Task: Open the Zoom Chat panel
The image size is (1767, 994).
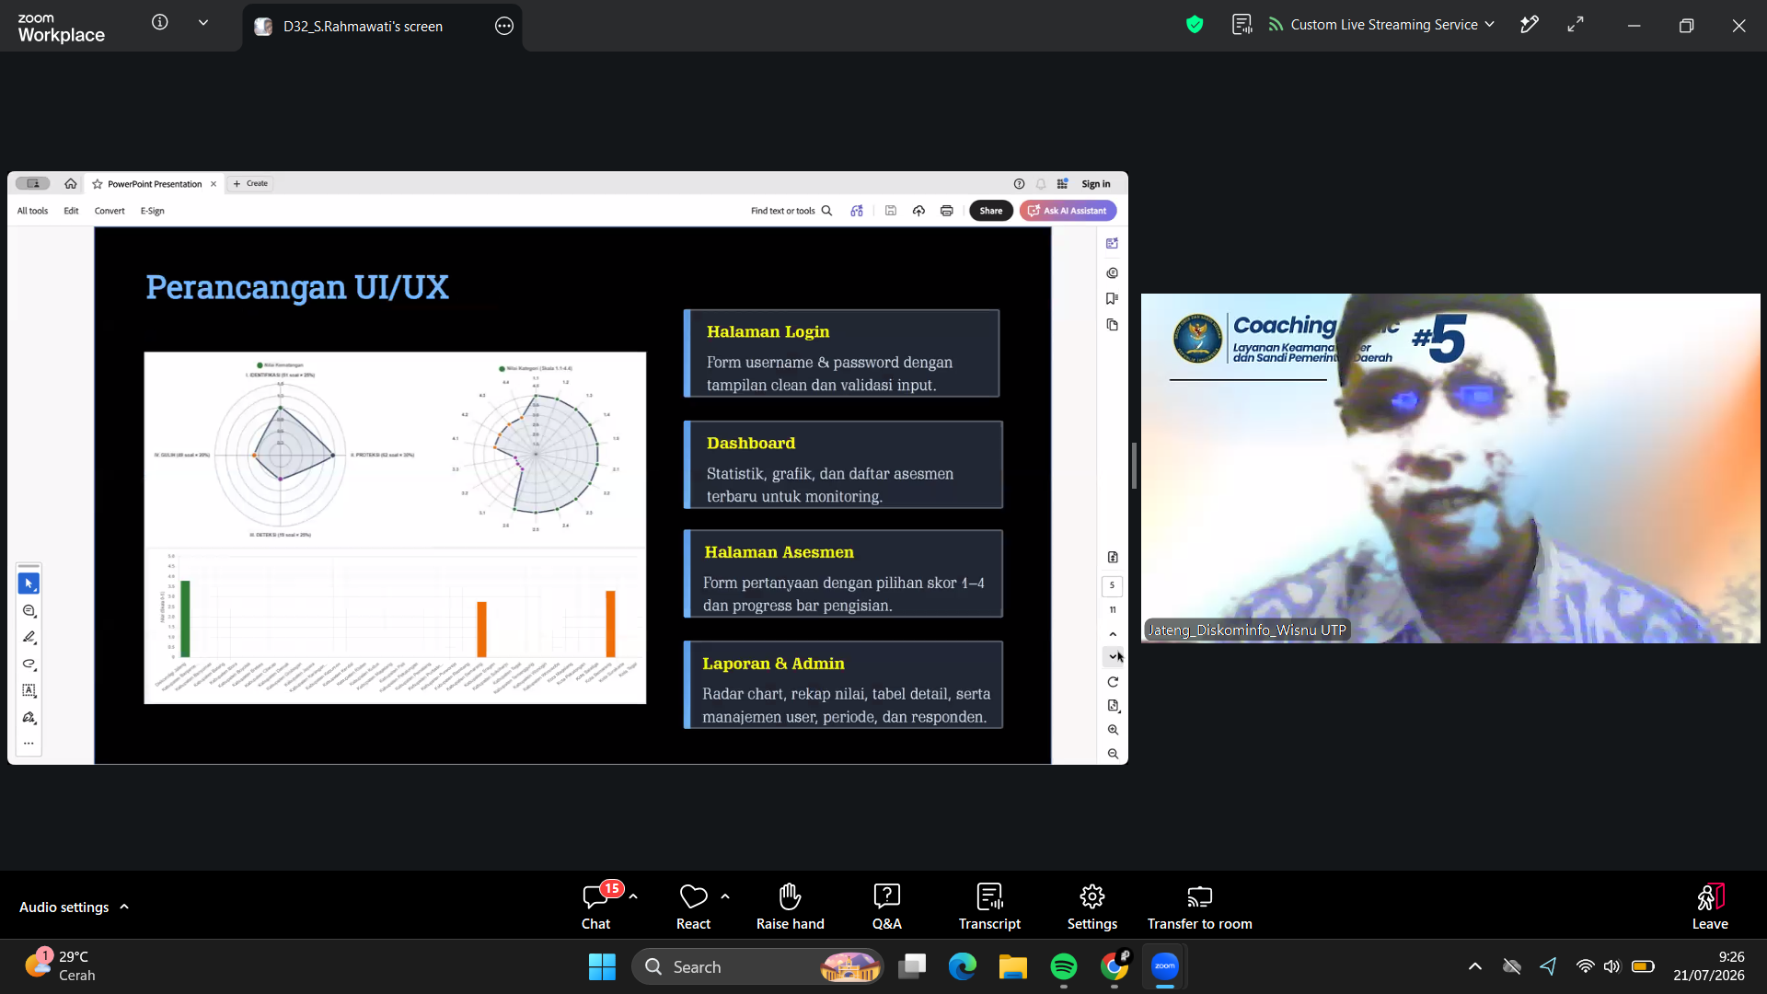Action: [595, 907]
